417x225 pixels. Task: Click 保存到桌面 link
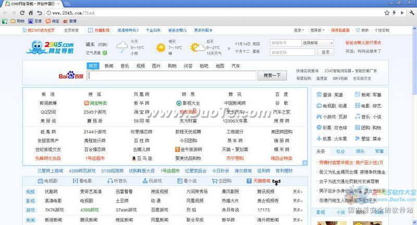(340, 30)
